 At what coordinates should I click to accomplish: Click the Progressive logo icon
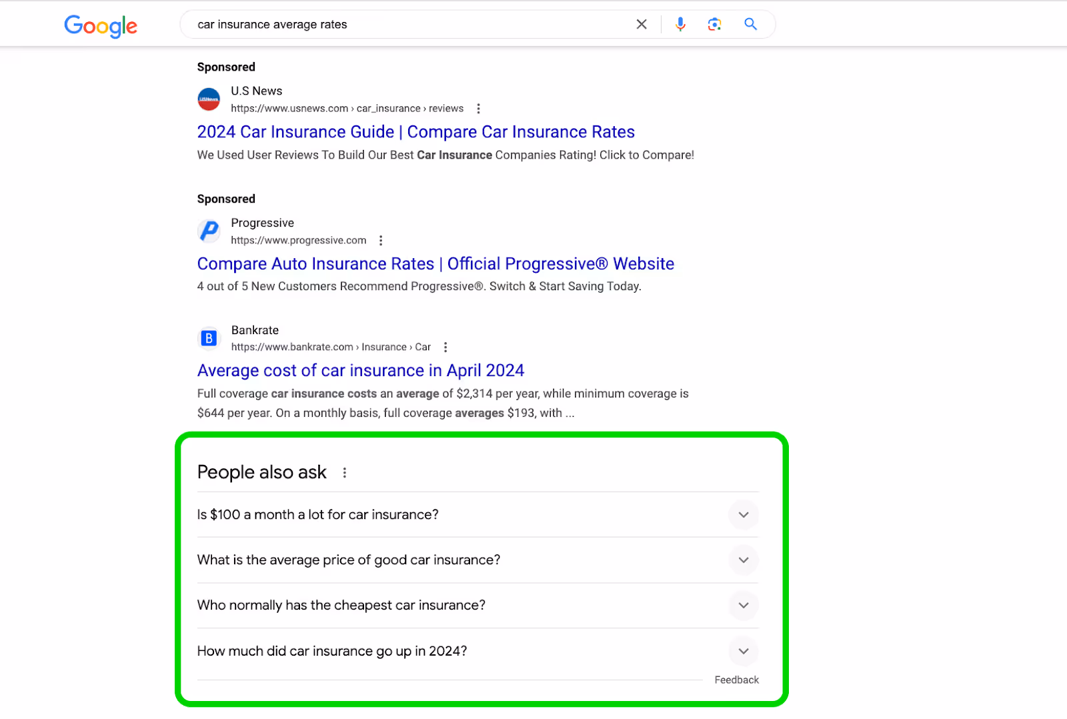coord(209,231)
